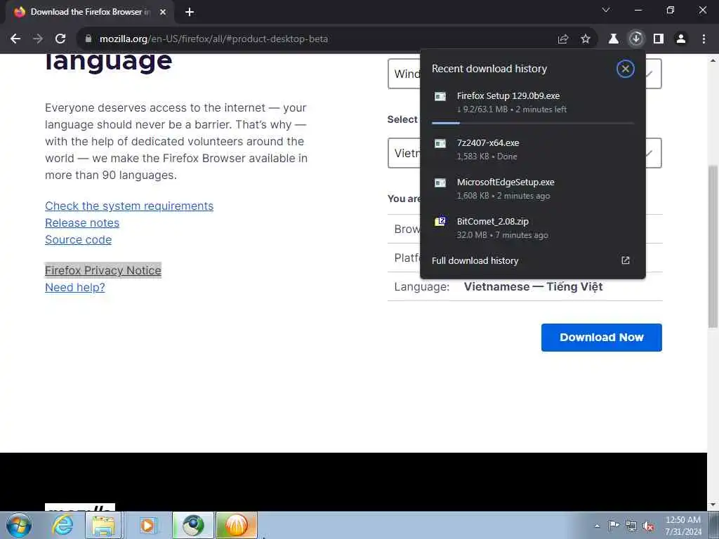Click the MicrosoftEdgeSetup.exe file icon
This screenshot has width=719, height=539.
(440, 183)
